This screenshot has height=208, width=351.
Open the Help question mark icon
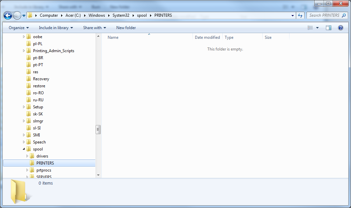tap(340, 28)
